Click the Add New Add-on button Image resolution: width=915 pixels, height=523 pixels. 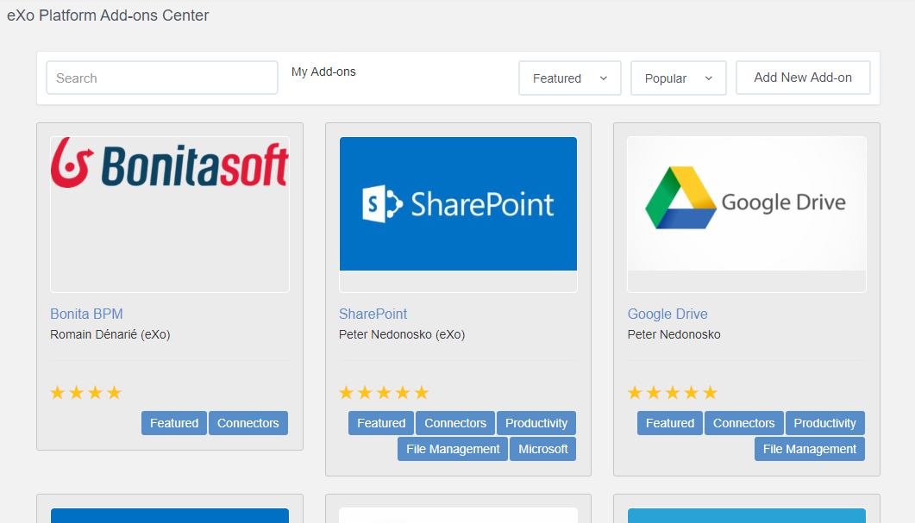802,78
